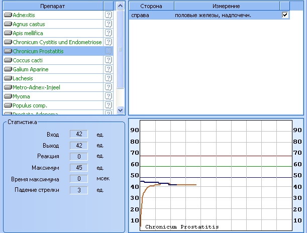The height and width of the screenshot is (233, 307).
Task: Select Chronicum Cystitis und Endometriose in list
Action: pos(57,42)
